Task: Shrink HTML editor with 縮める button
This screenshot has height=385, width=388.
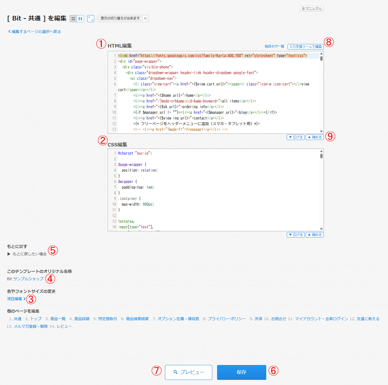Action: click(x=315, y=137)
